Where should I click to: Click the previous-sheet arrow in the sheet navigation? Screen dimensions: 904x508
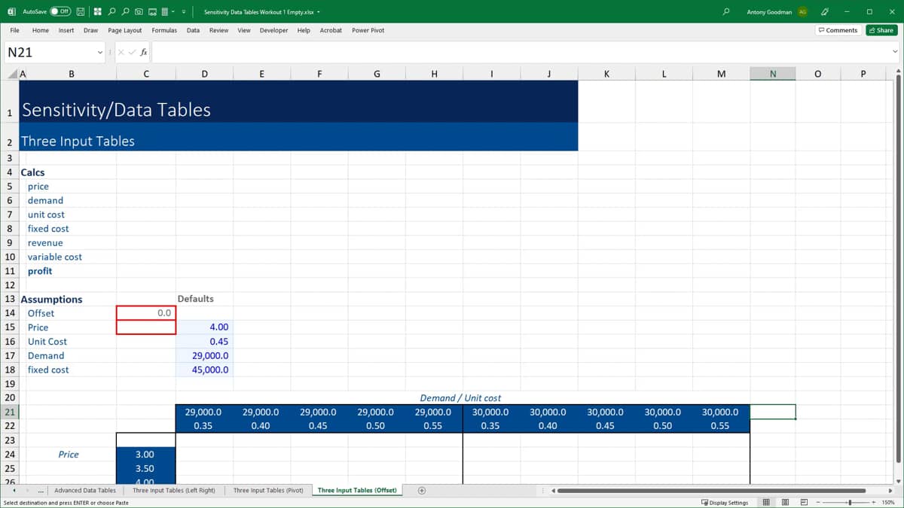coord(14,491)
